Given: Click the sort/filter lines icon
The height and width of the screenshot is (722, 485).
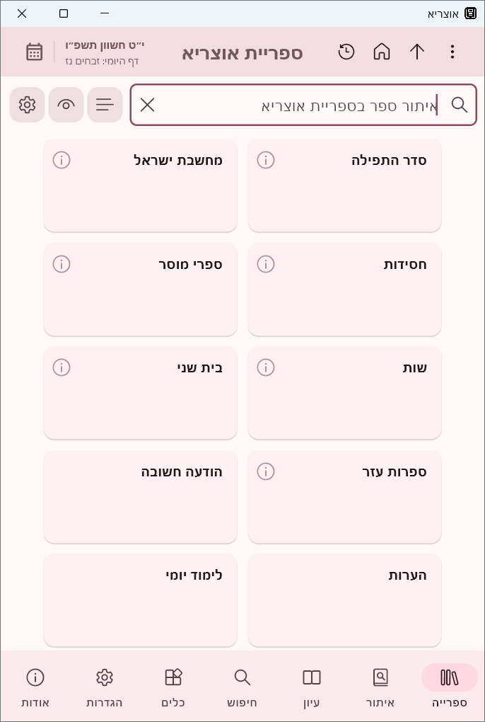Looking at the screenshot, I should (x=105, y=104).
